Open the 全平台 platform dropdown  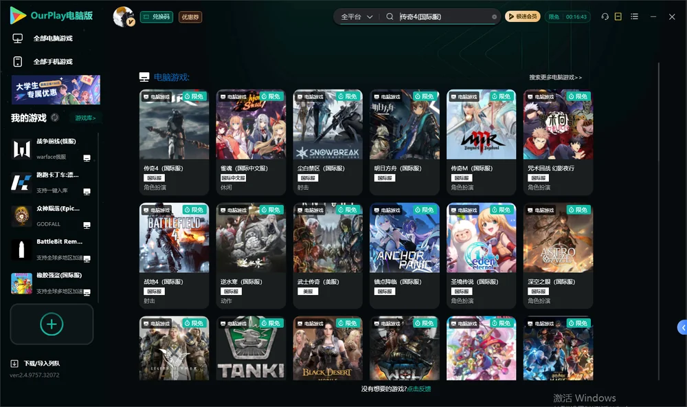(357, 16)
